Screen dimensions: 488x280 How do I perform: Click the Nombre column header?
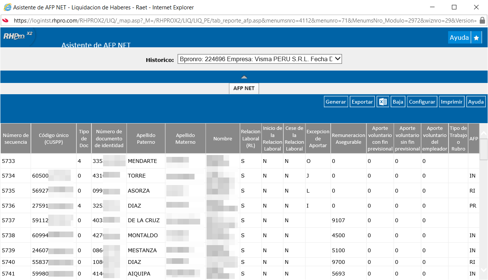tap(223, 138)
